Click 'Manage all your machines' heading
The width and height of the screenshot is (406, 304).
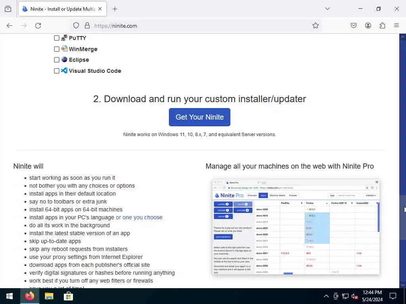click(289, 166)
